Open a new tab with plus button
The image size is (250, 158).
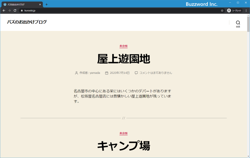[47, 4]
